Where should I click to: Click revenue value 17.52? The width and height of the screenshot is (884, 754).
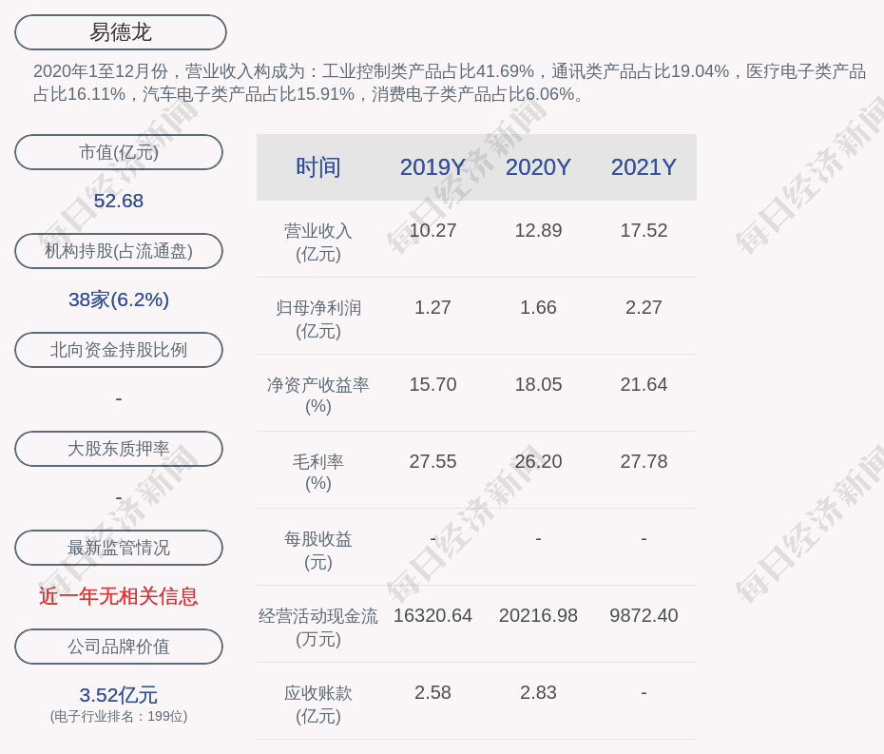coord(644,230)
